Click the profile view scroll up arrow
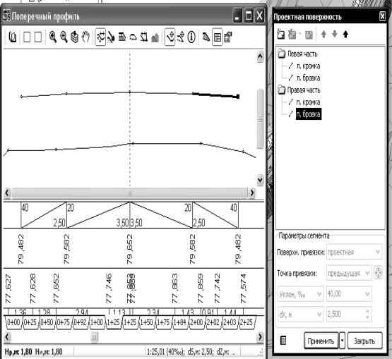Image resolution: width=392 pixels, height=359 pixels. [260, 56]
